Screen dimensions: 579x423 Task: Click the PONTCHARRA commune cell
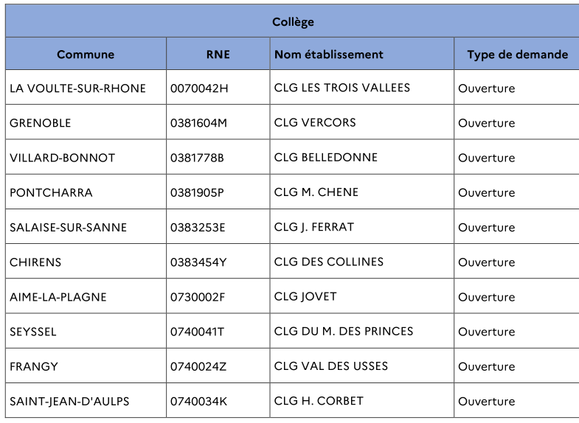tap(51, 192)
